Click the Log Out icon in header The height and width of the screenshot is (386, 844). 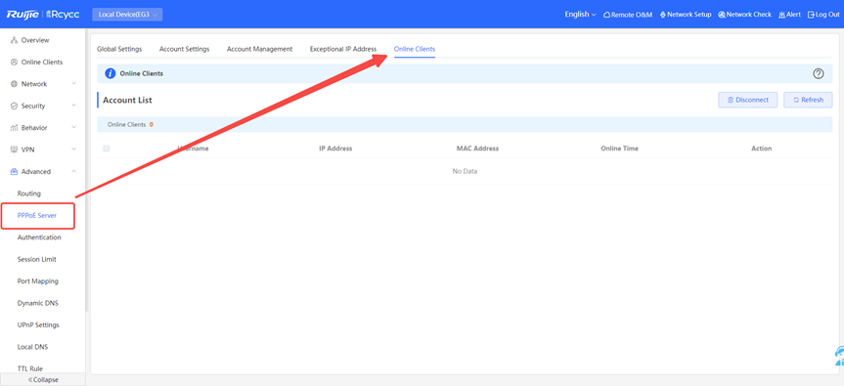click(811, 15)
